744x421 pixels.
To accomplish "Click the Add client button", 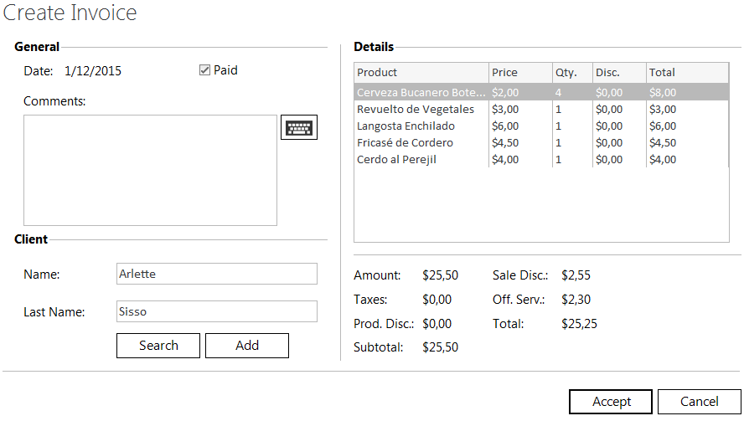I will tap(247, 346).
